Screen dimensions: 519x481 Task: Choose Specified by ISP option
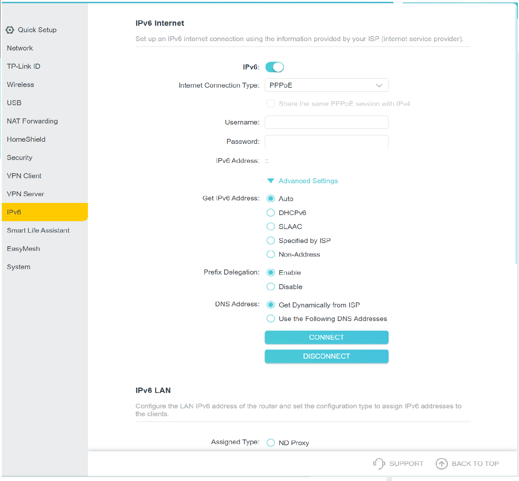271,240
